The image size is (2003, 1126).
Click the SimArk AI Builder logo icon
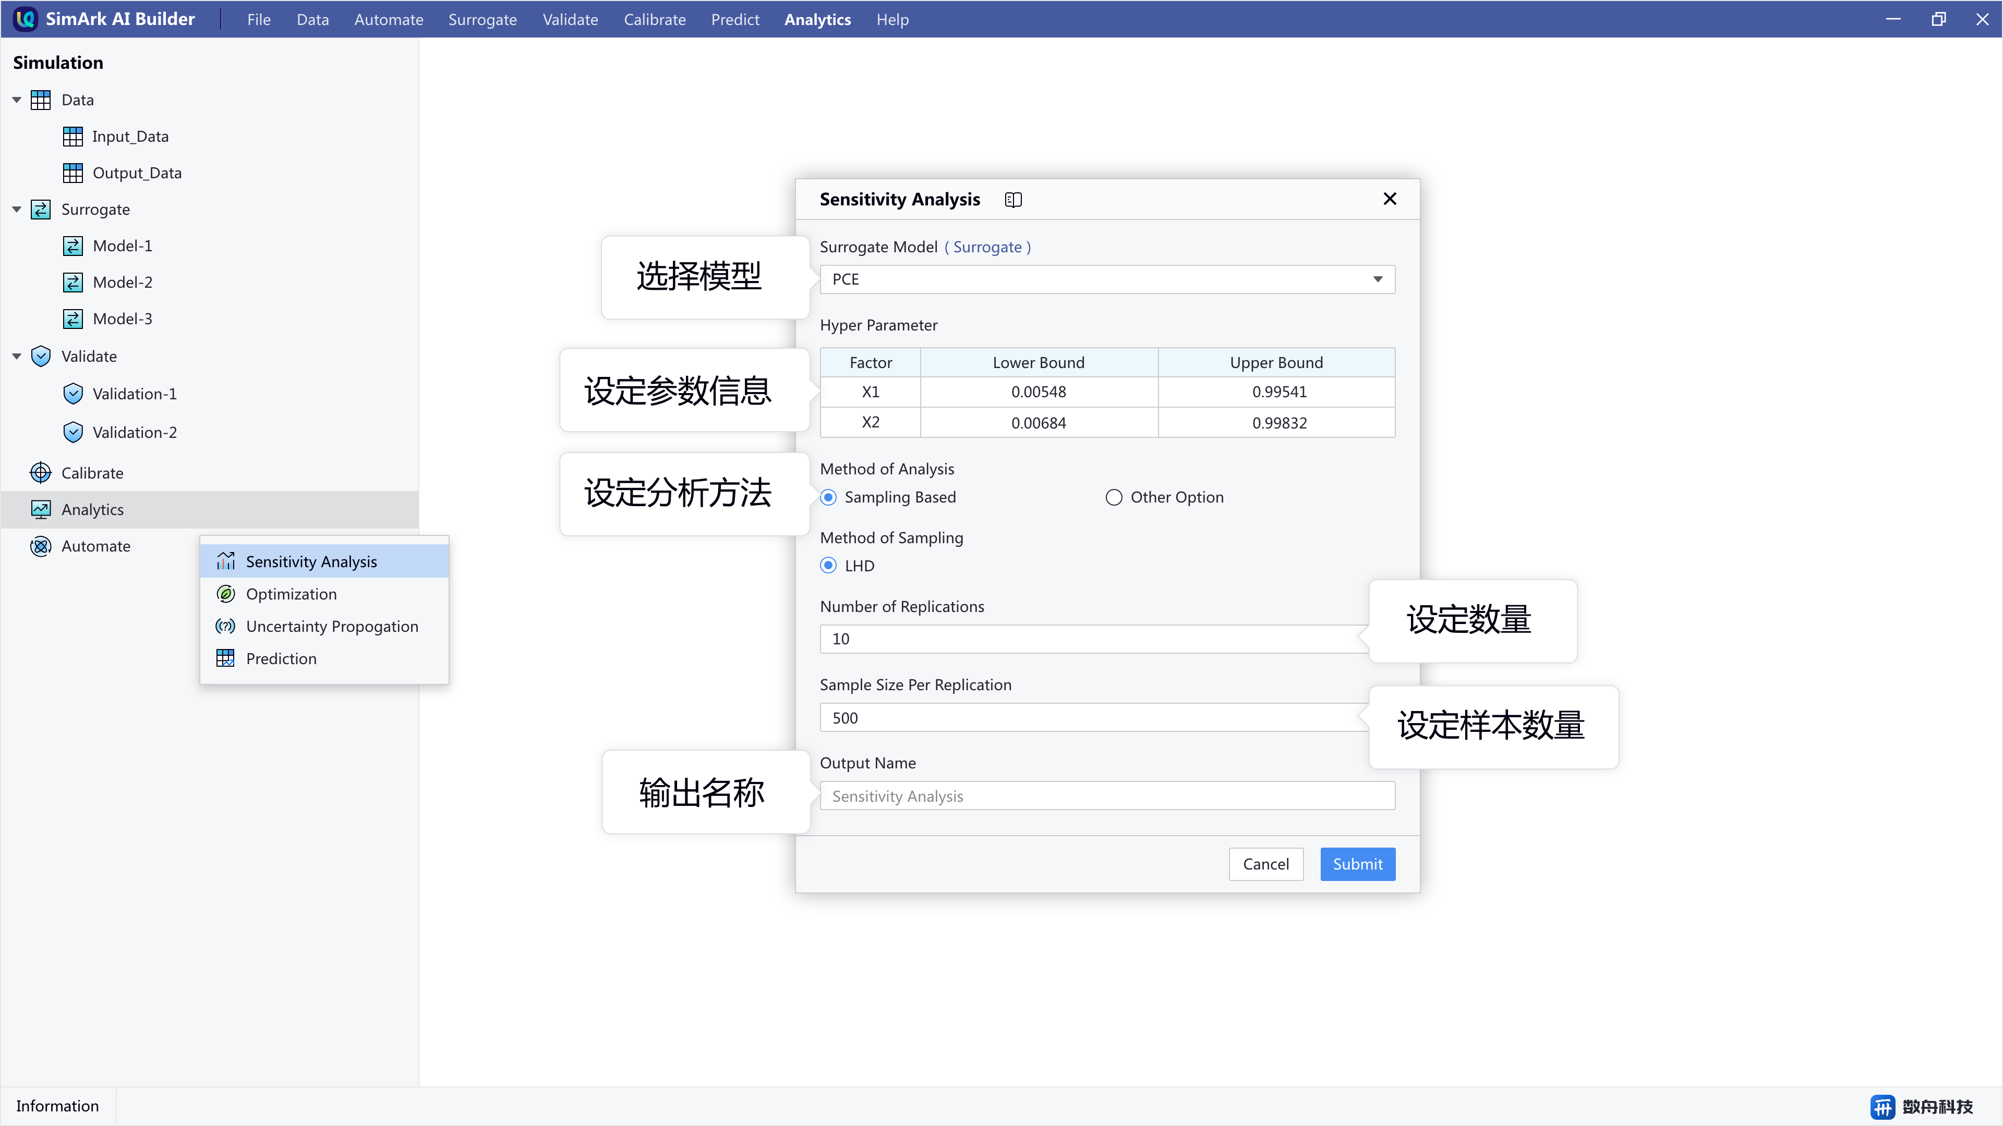pyautogui.click(x=25, y=19)
